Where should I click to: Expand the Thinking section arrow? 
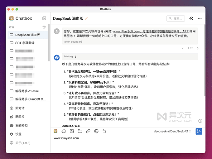[x=76, y=57]
